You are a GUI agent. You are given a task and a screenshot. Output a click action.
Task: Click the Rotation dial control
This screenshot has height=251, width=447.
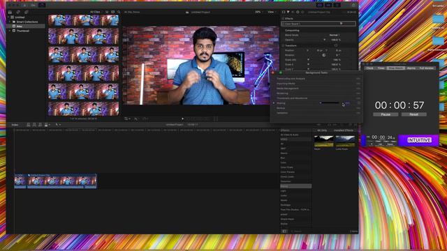click(x=324, y=55)
